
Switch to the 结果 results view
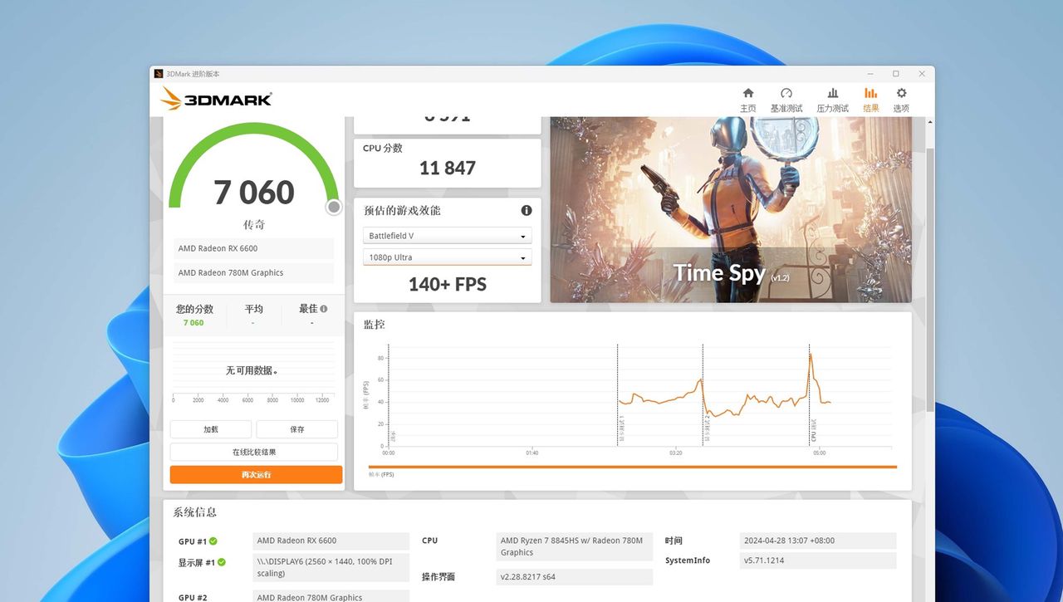coord(870,100)
